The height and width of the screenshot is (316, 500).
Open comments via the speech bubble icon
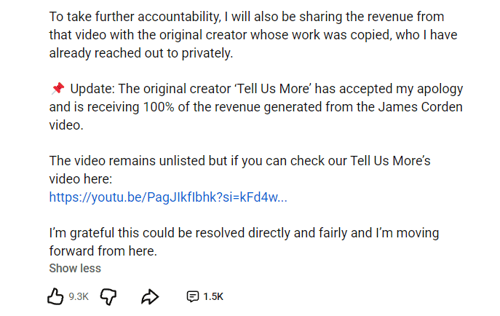192,296
